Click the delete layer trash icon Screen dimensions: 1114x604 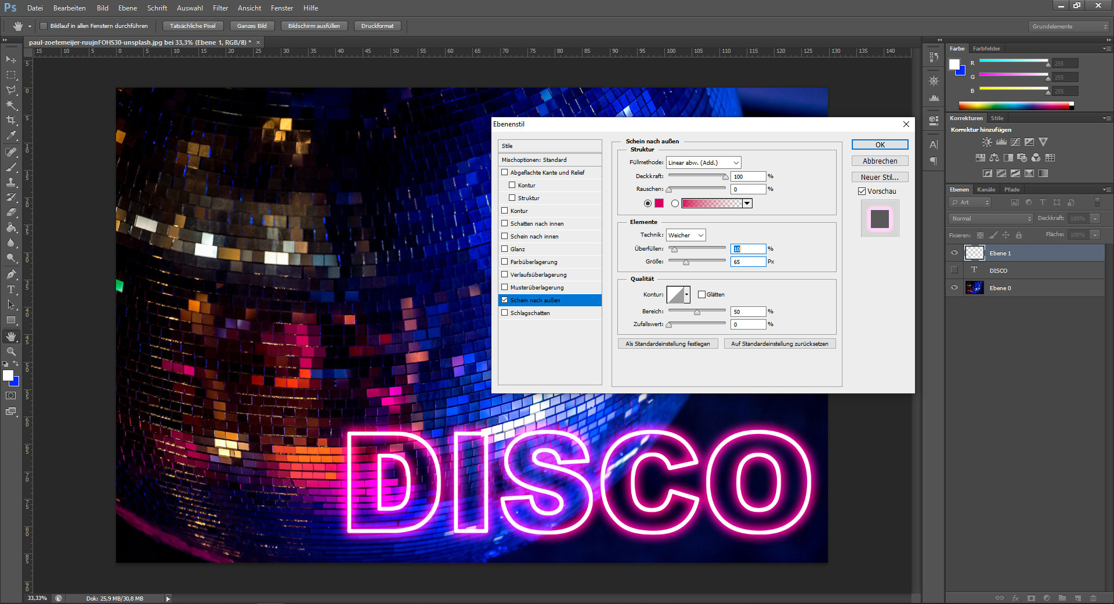coord(1093,598)
